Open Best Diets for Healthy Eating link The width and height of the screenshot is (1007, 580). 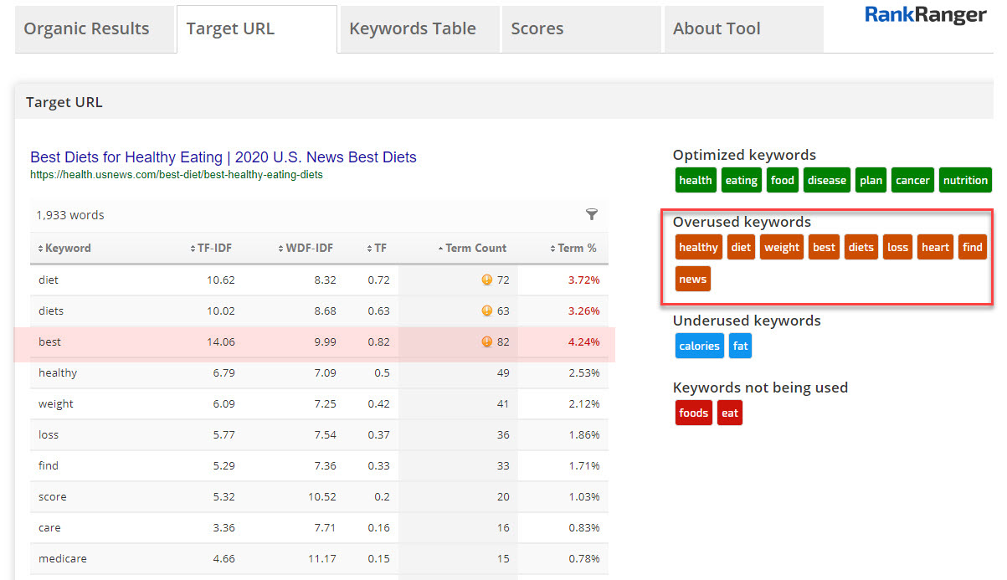coord(223,157)
